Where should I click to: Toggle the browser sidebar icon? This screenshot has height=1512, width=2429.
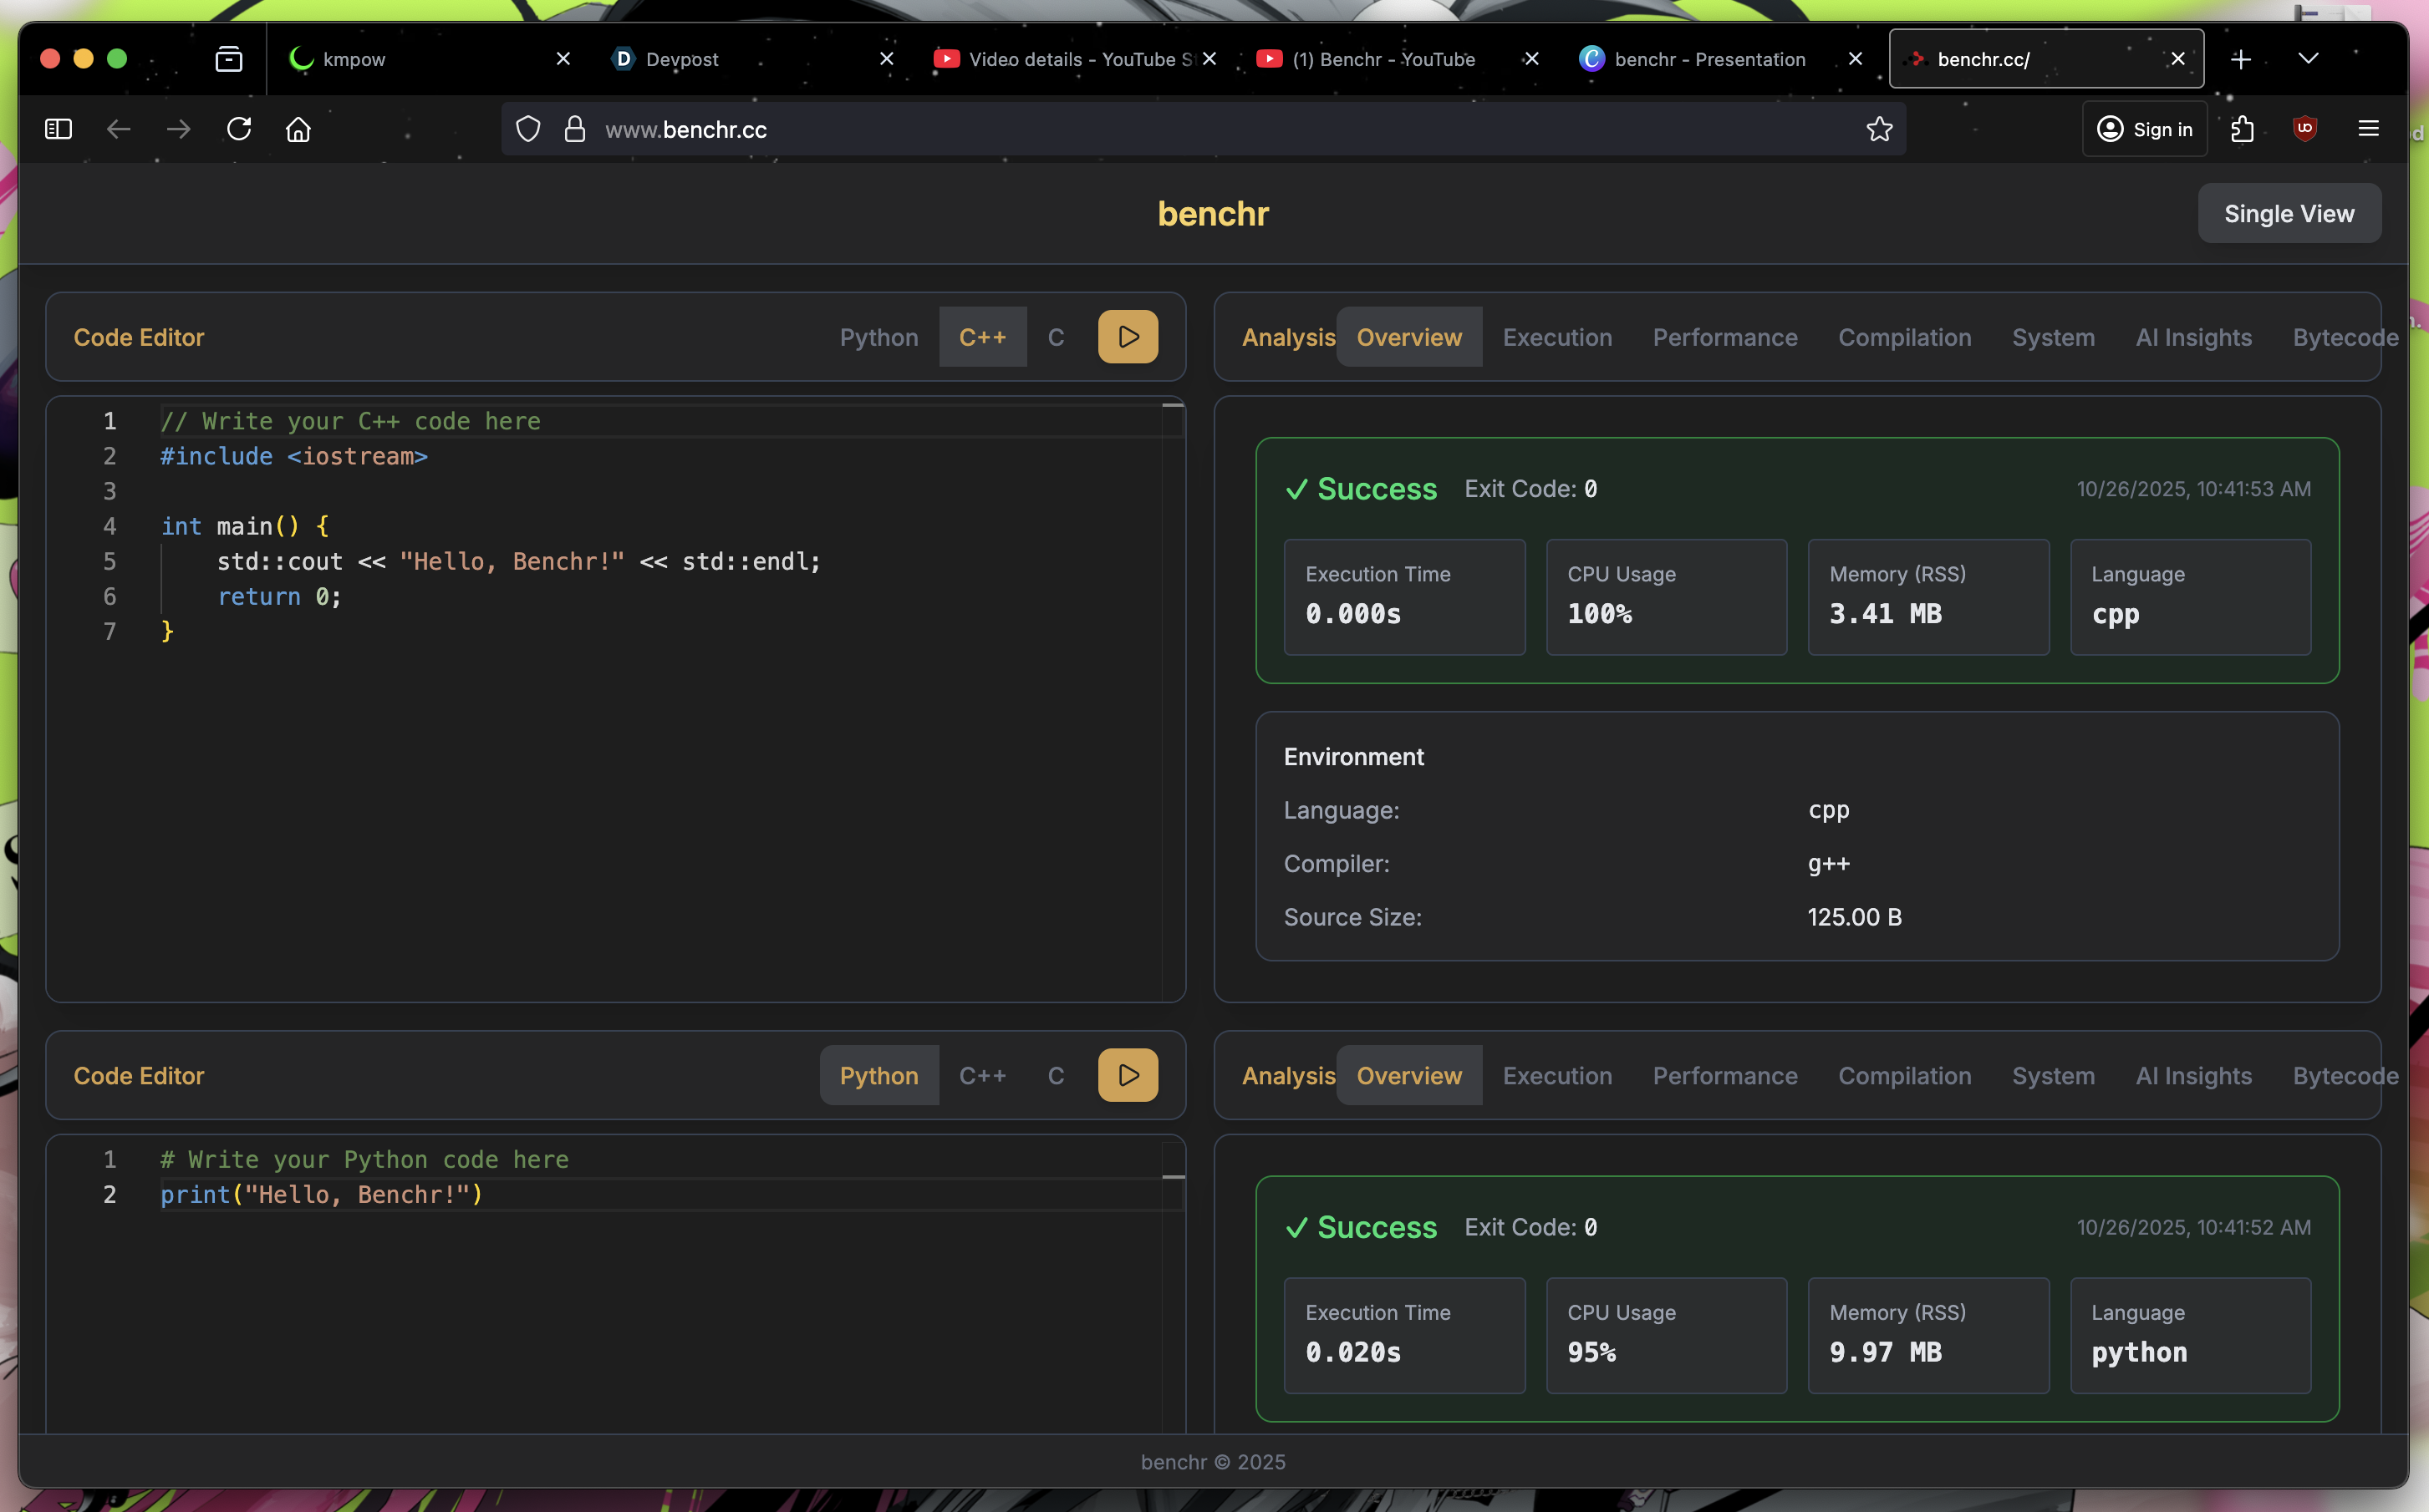click(58, 129)
